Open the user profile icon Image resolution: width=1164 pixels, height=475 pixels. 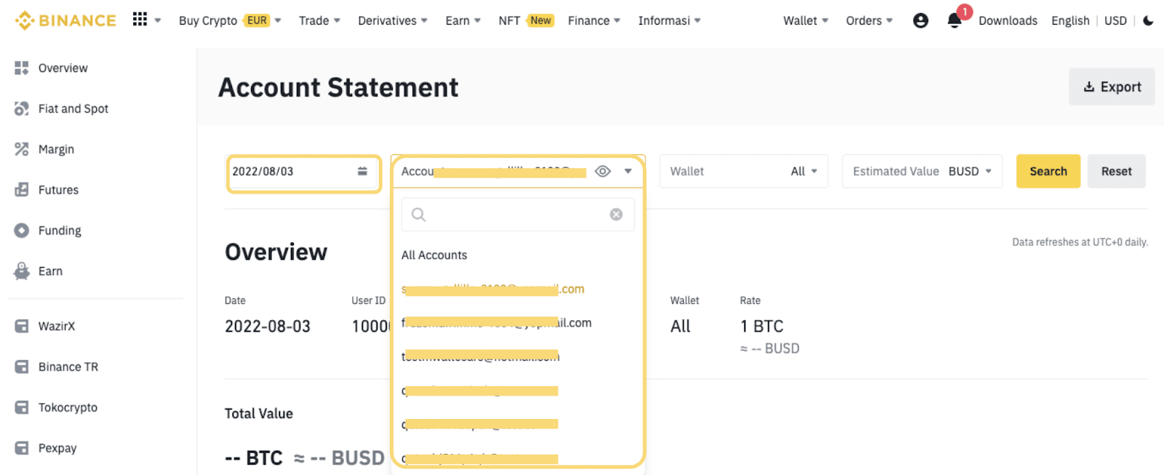pos(920,20)
